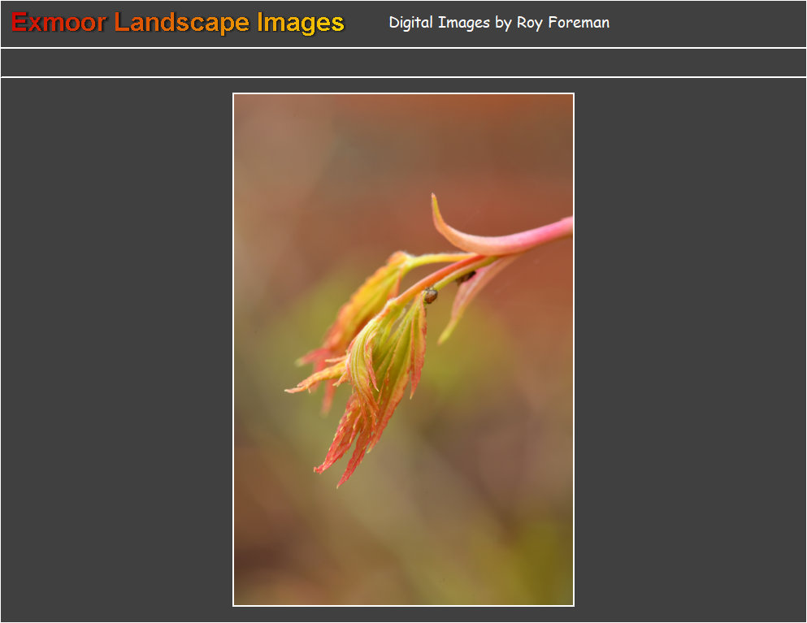The height and width of the screenshot is (623, 807).
Task: Click the yellow word "Images" in the title
Action: coord(301,23)
